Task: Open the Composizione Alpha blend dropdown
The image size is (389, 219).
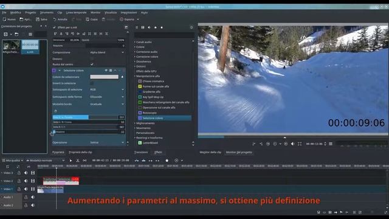Action: 107,52
